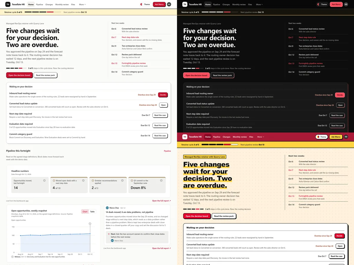Click retainer cycle progress bar in light panel
Viewport: 354px width, 265px height.
43,12
